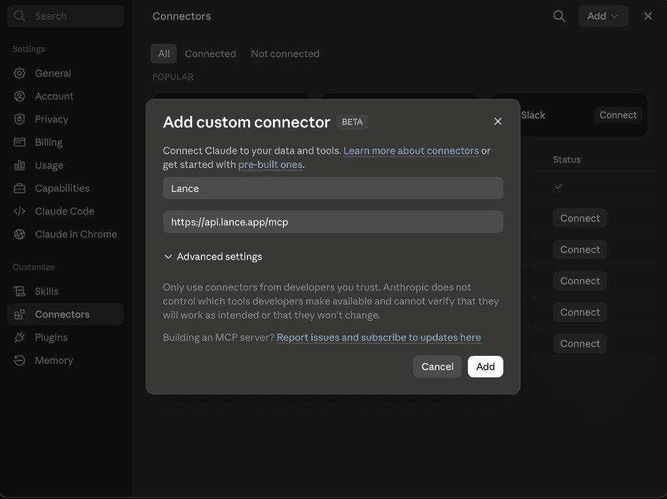Follow the pre-built ones link
The height and width of the screenshot is (499, 667).
pos(270,165)
